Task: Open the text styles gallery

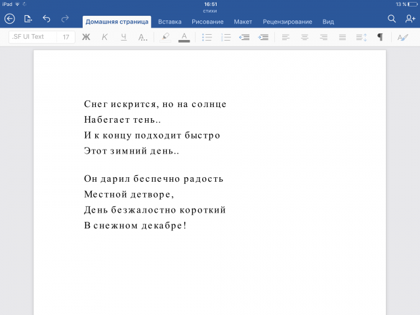Action: click(x=402, y=37)
